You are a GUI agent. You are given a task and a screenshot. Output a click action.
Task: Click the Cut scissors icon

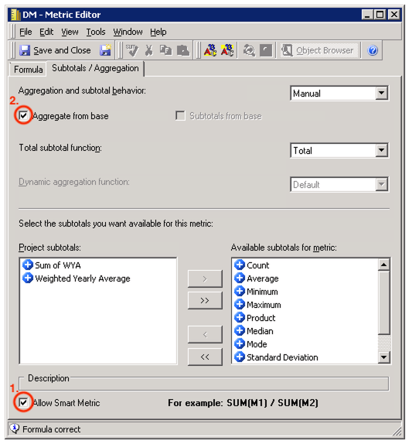[149, 50]
